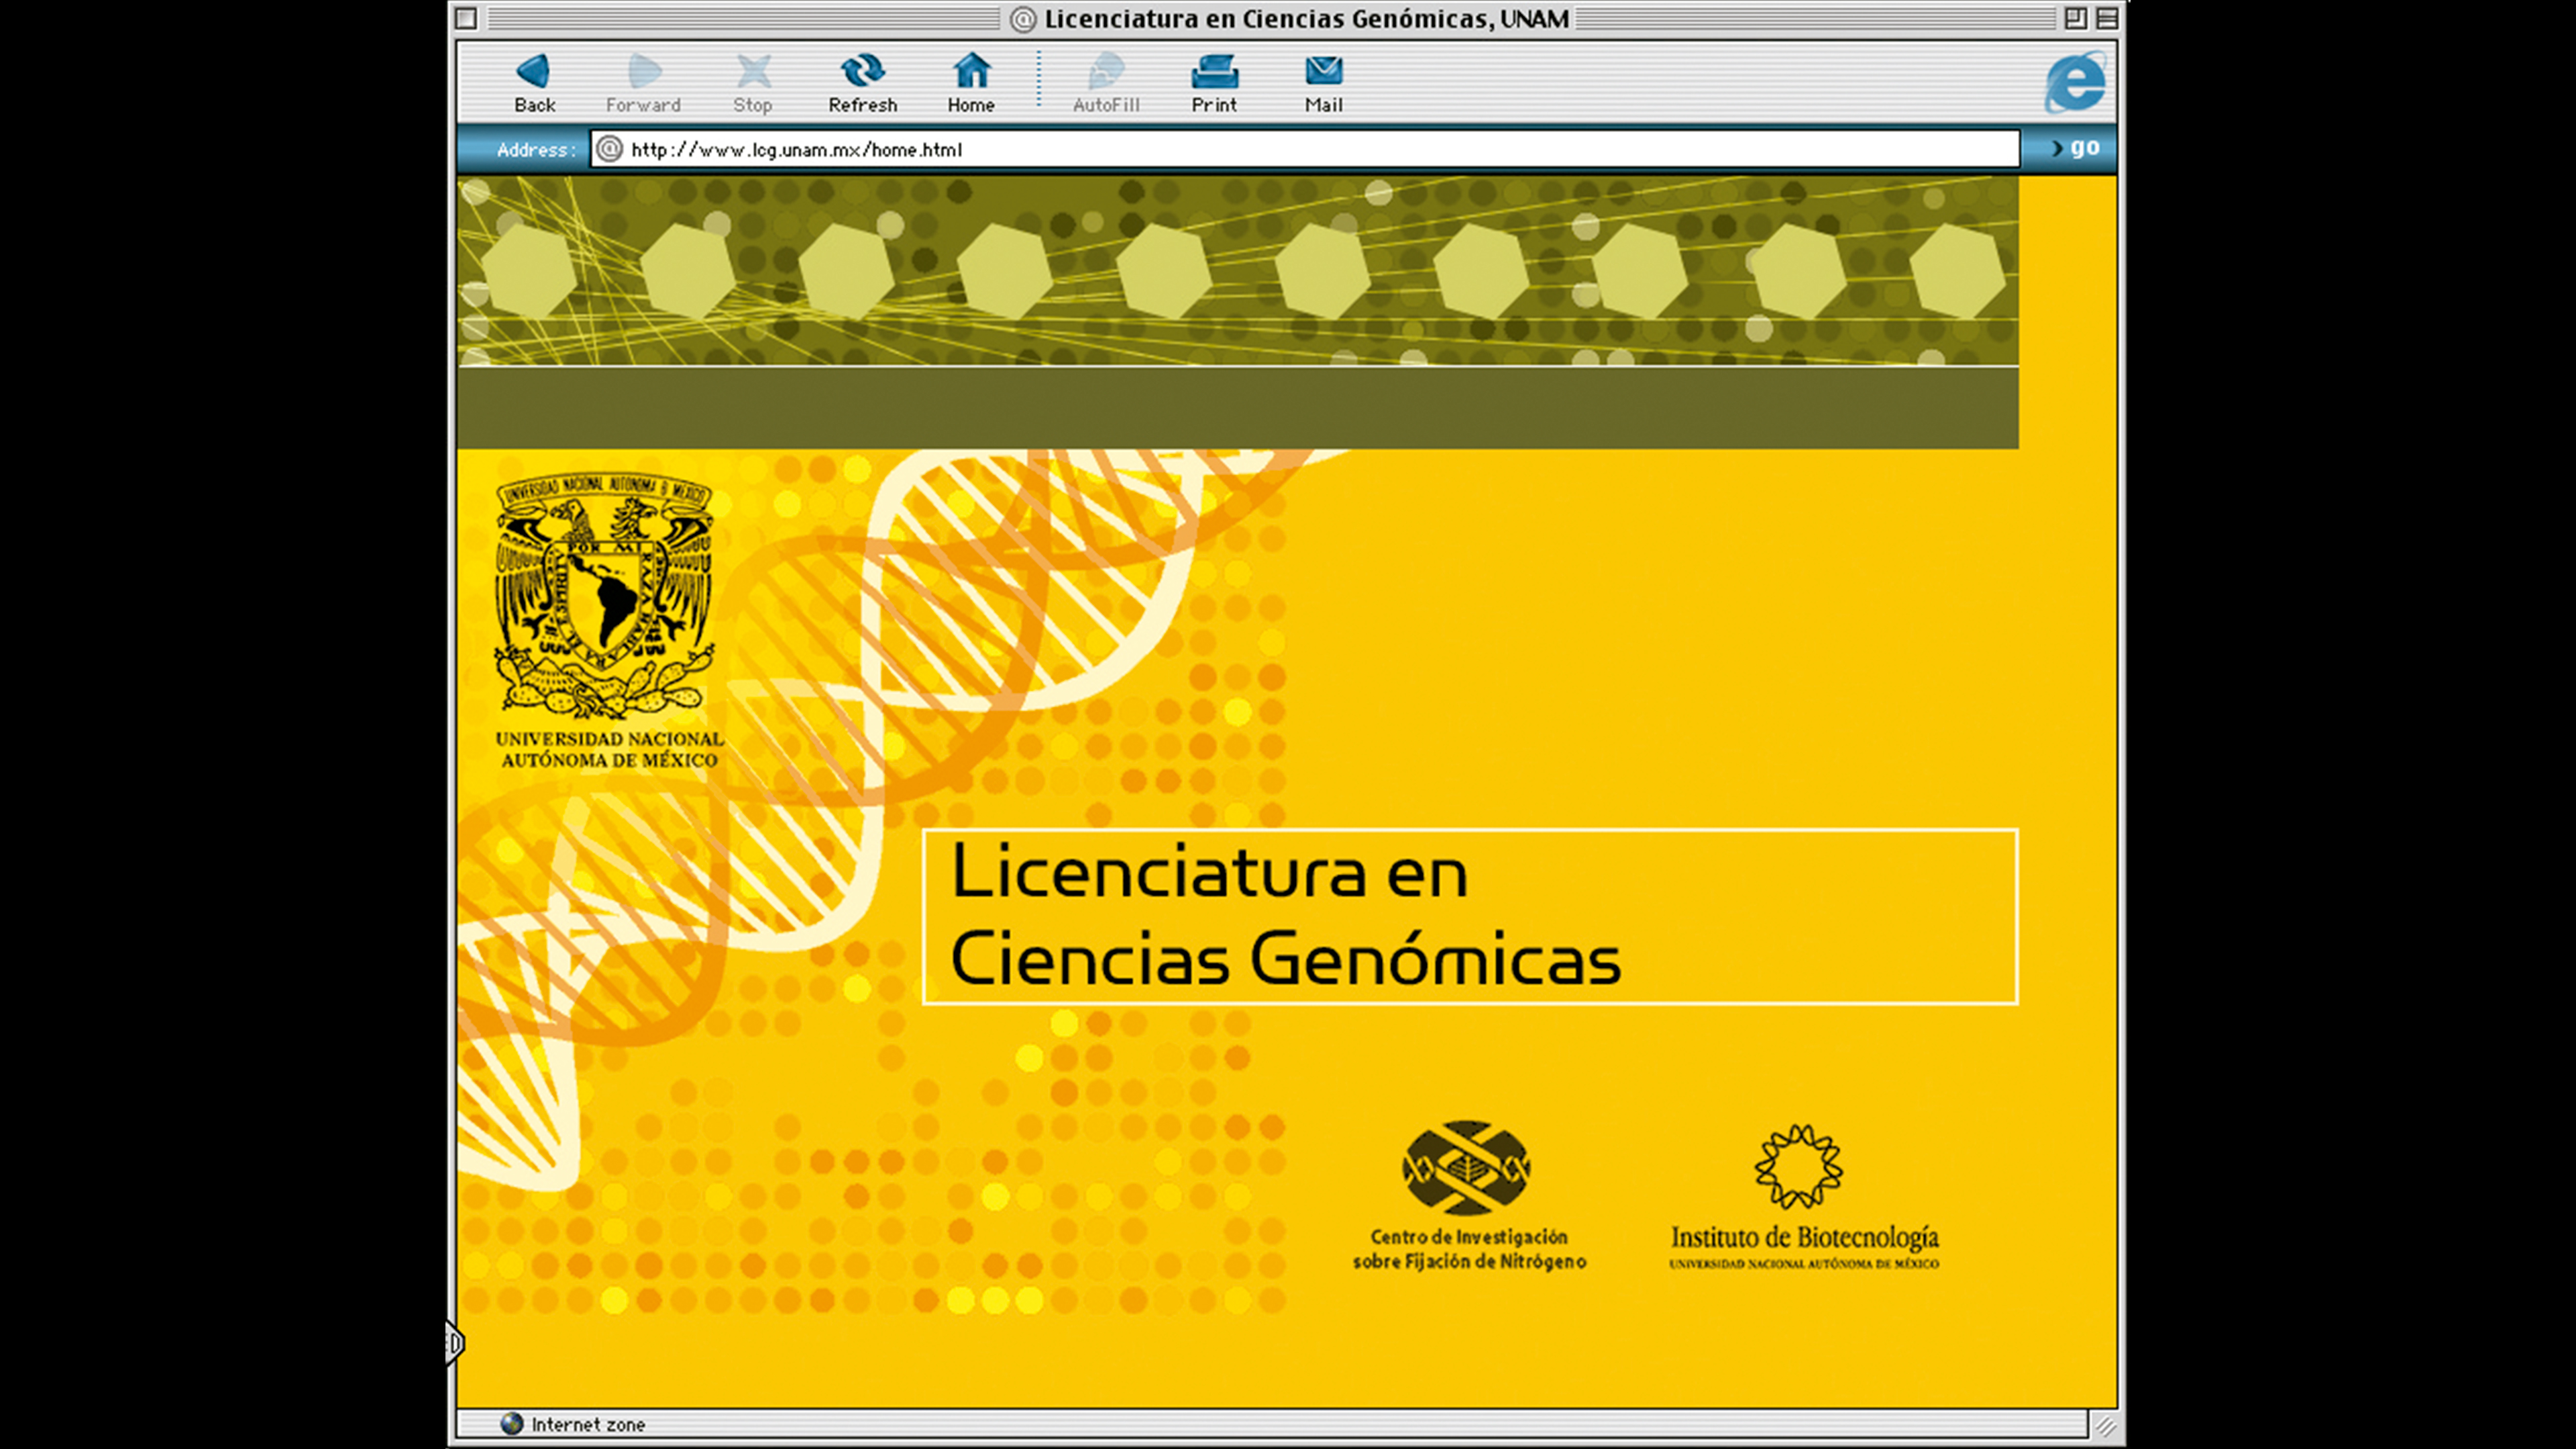2576x1449 pixels.
Task: Click the close box in title bar
Action: click(467, 18)
